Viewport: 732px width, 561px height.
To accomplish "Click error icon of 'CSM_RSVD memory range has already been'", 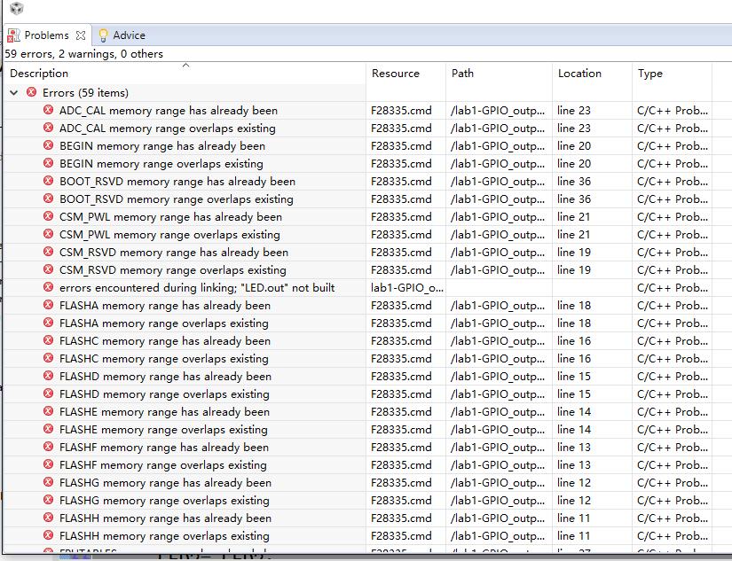I will 48,252.
